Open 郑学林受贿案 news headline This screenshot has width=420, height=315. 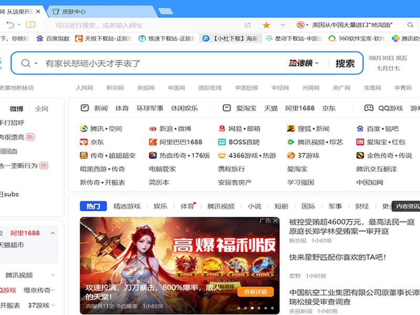coord(352,227)
